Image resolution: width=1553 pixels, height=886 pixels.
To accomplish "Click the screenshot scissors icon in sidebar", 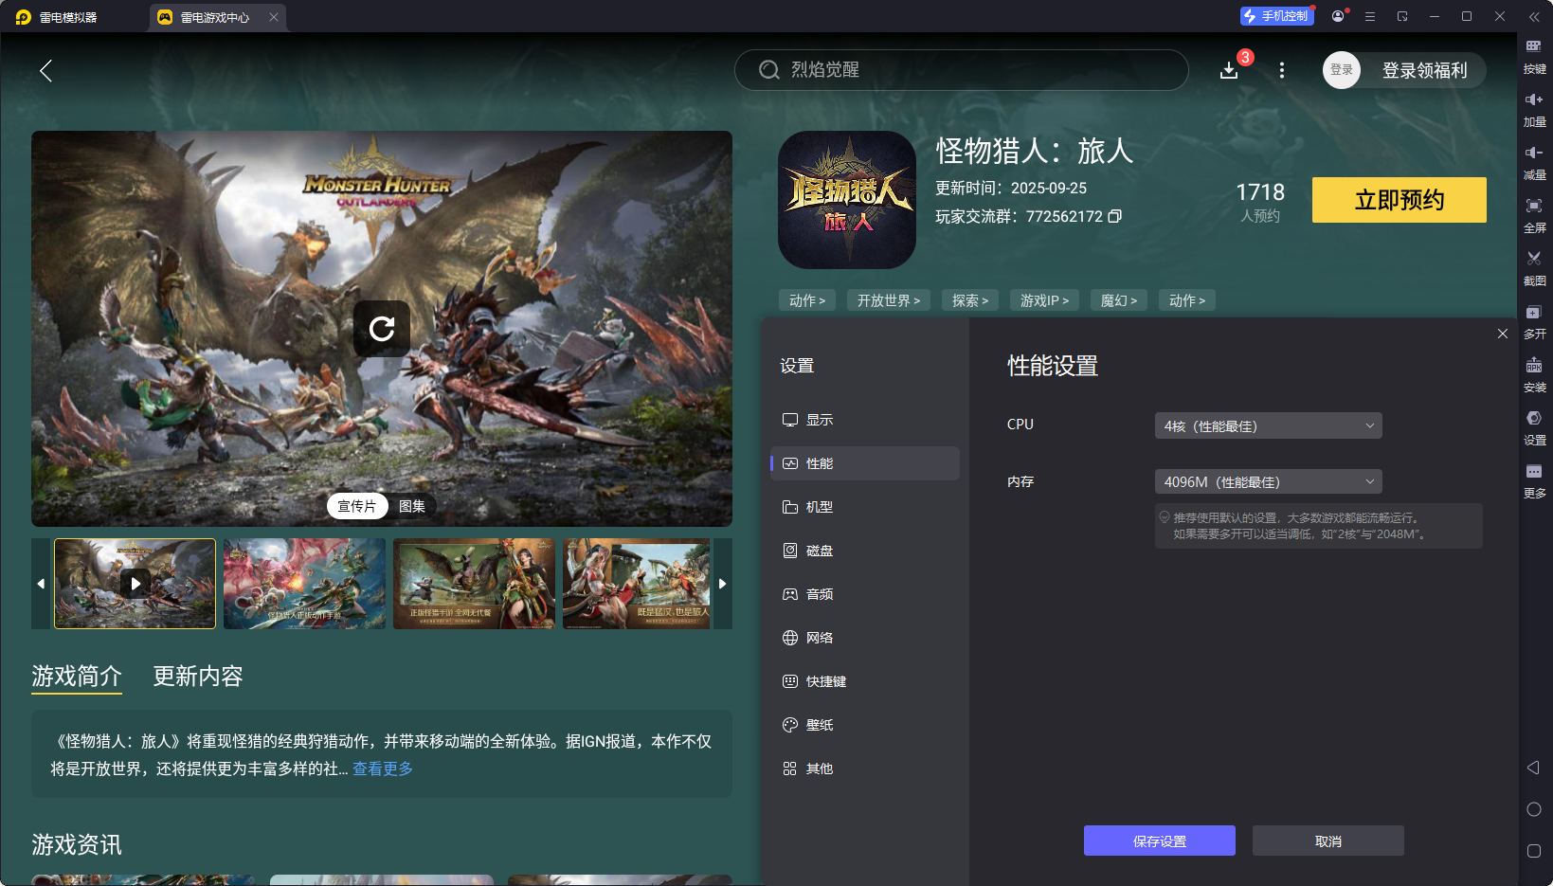I will [1534, 259].
